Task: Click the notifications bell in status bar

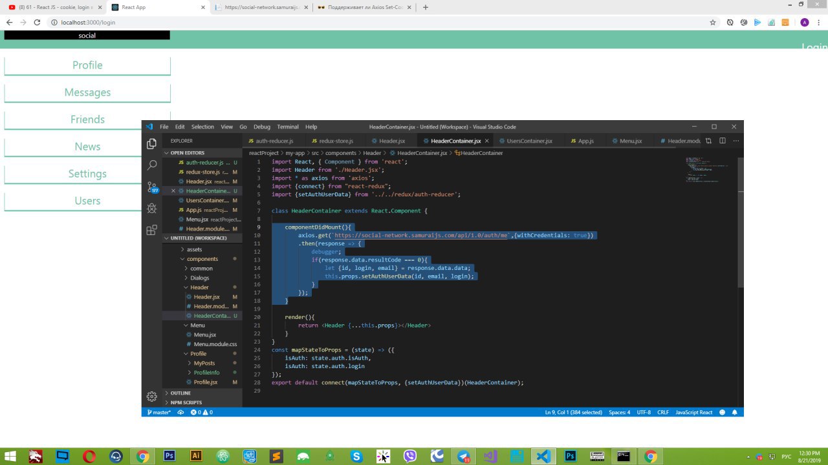Action: point(735,412)
